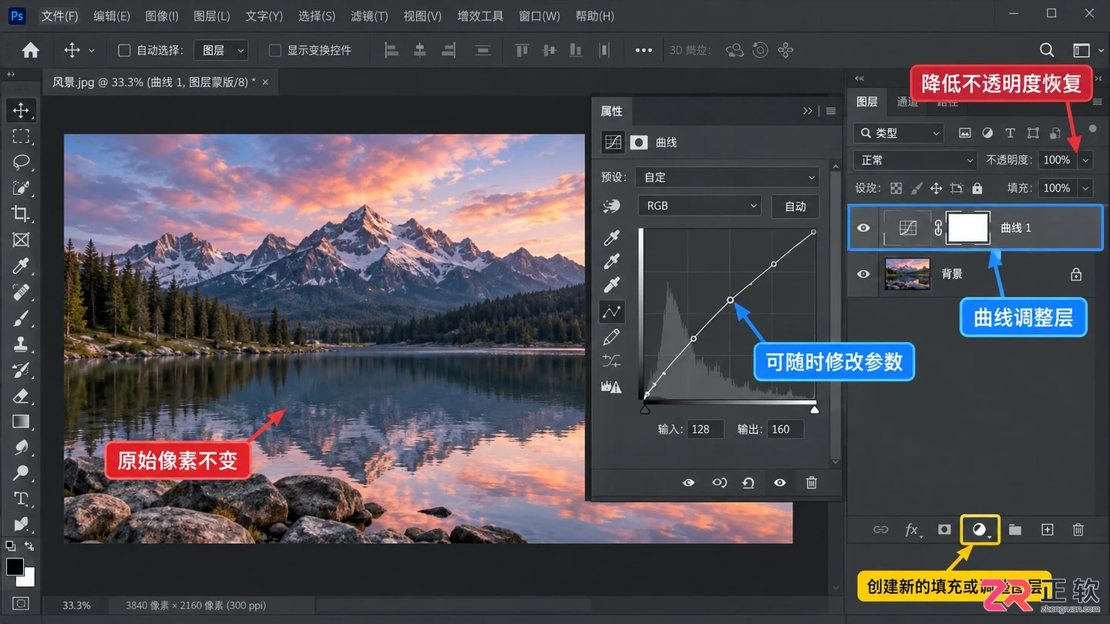Pick the Crop tool
1110x624 pixels.
click(21, 214)
